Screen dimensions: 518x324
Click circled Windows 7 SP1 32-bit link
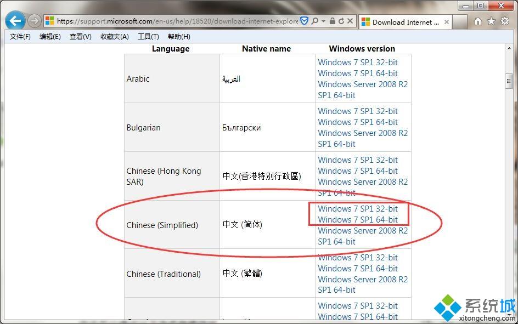click(x=358, y=209)
